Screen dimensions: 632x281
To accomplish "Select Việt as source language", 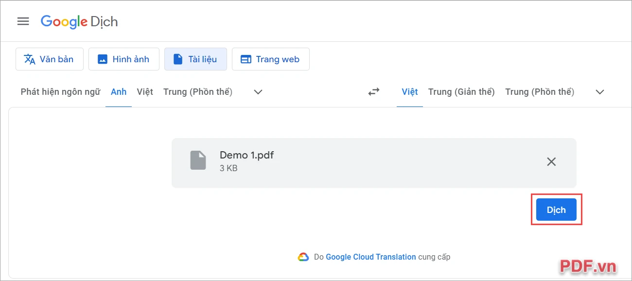I will tap(145, 91).
